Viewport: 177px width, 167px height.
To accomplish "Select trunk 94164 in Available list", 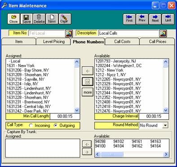I will pyautogui.click(x=155, y=146).
